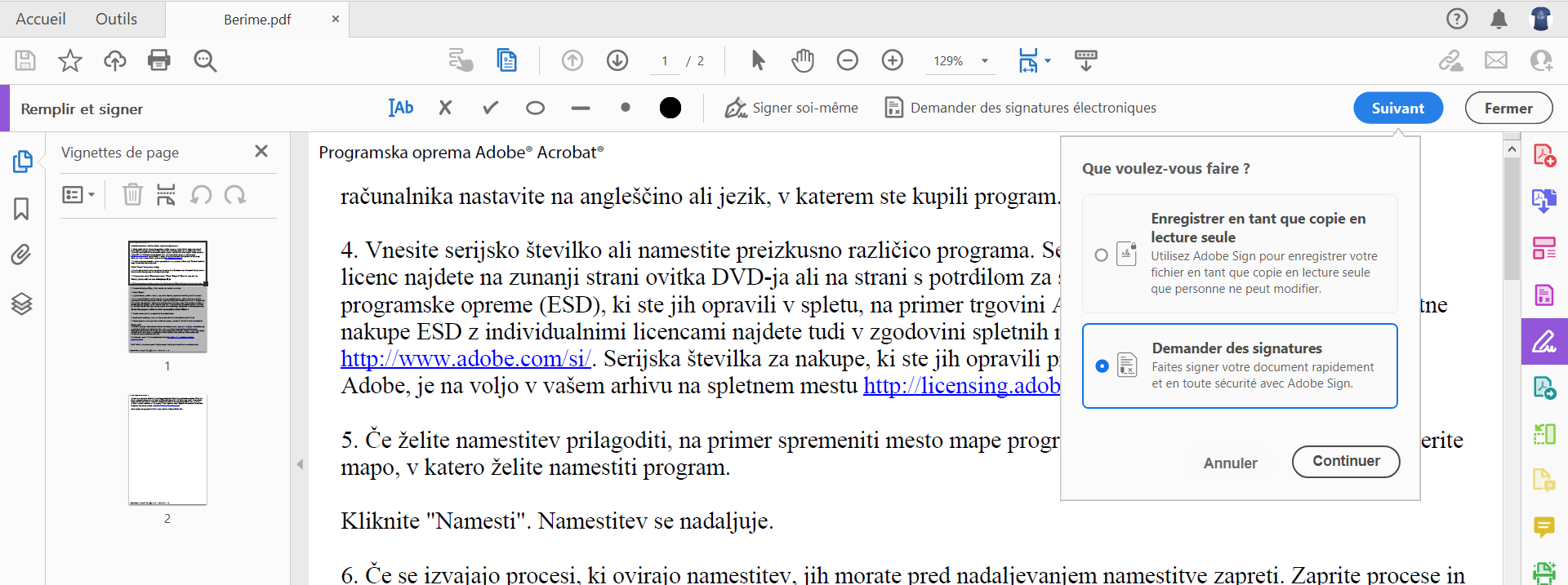
Task: Select 'Enregistrer en tant que copie' radio
Action: (x=1101, y=255)
